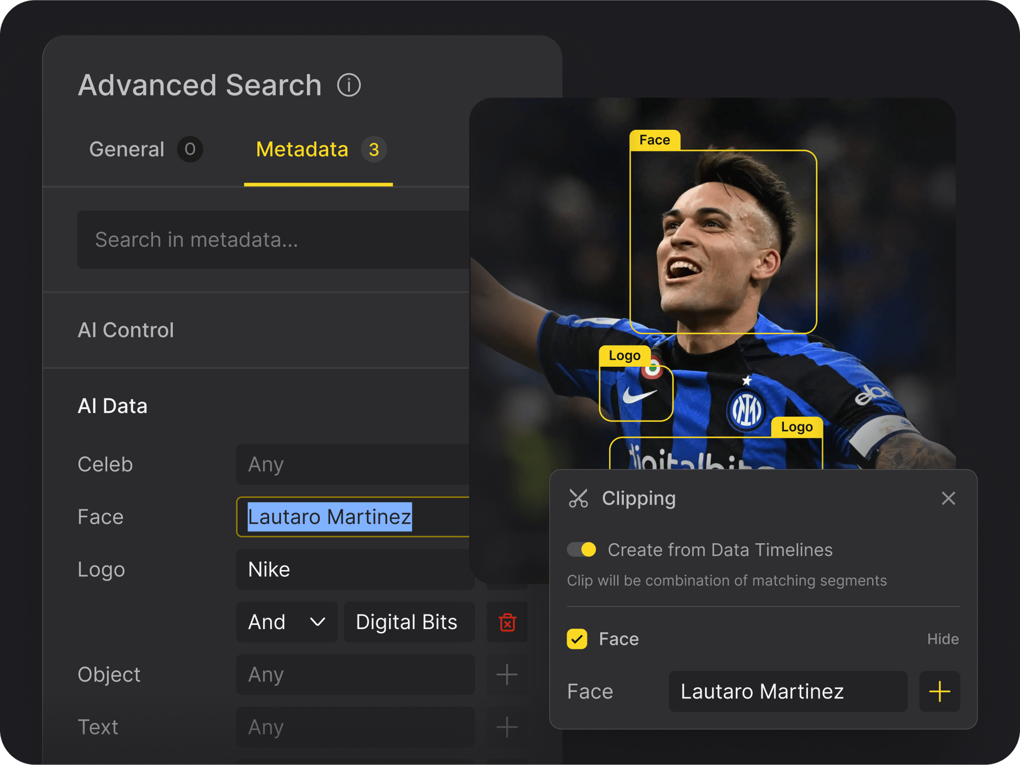Click the Advanced Search info icon
This screenshot has width=1020, height=765.
tap(349, 85)
